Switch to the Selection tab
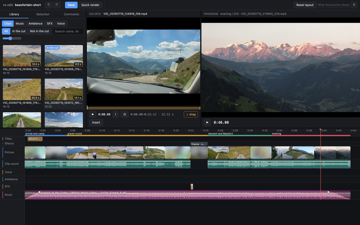The height and width of the screenshot is (225, 360). tap(43, 14)
